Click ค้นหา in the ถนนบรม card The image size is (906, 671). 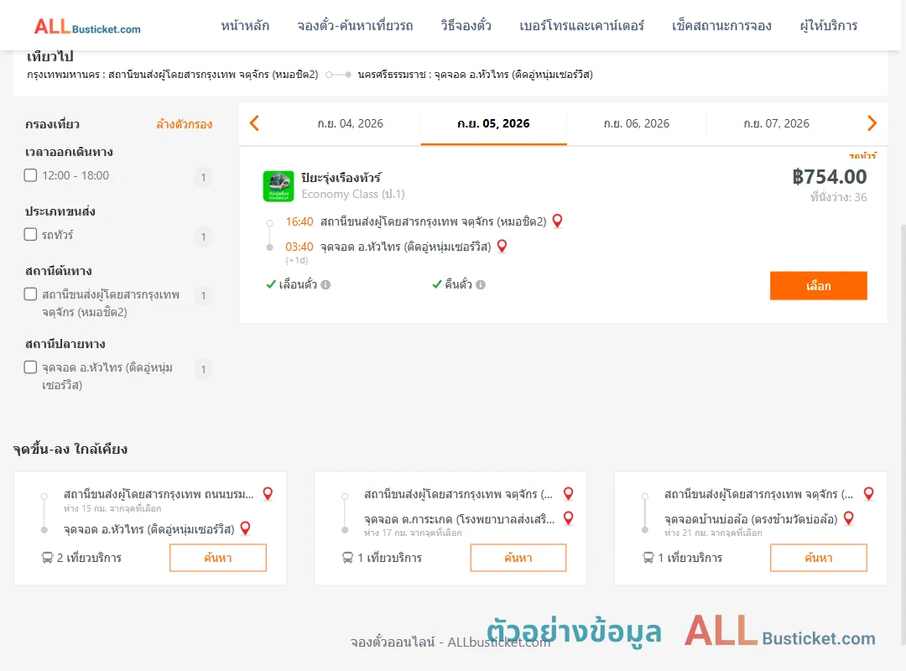tap(218, 558)
